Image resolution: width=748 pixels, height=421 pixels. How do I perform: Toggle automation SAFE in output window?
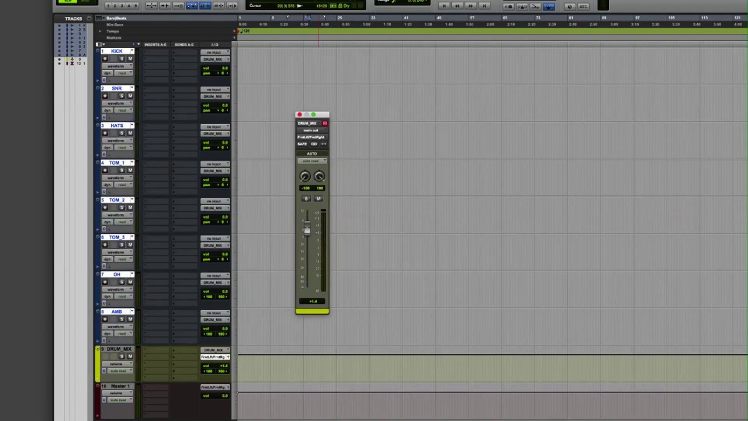(x=302, y=144)
